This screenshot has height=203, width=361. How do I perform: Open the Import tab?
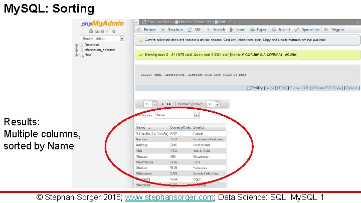click(281, 30)
